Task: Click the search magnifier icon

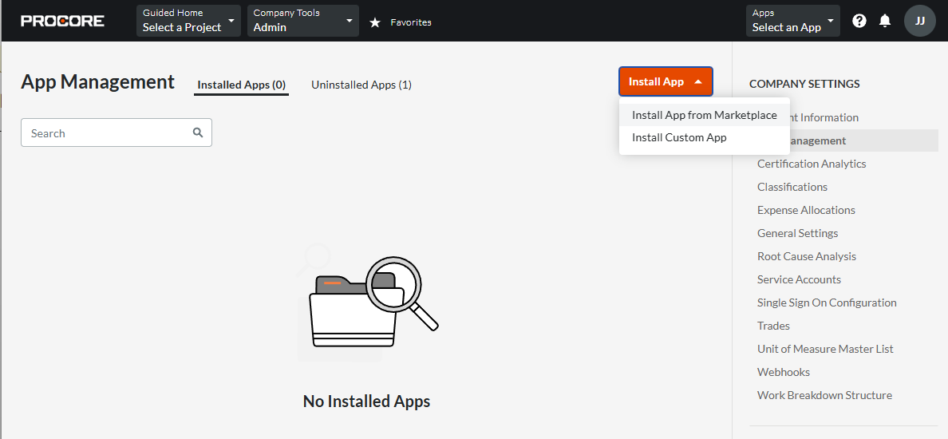Action: pos(198,133)
